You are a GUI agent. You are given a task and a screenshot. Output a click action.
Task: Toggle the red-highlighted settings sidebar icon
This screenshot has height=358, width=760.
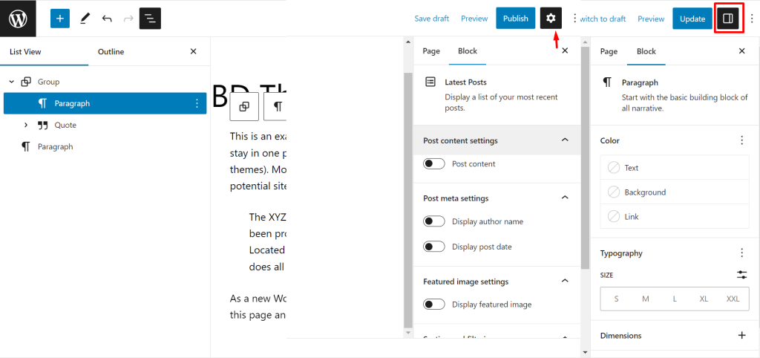click(x=728, y=19)
